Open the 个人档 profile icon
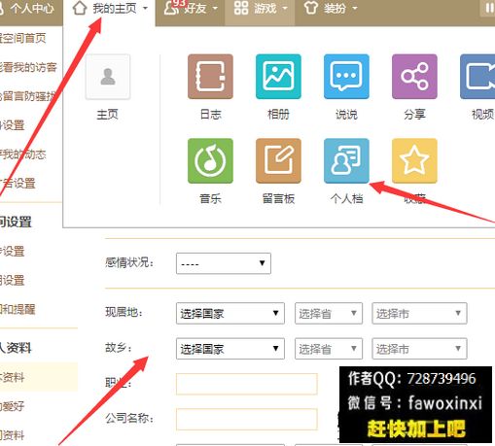 (x=346, y=161)
